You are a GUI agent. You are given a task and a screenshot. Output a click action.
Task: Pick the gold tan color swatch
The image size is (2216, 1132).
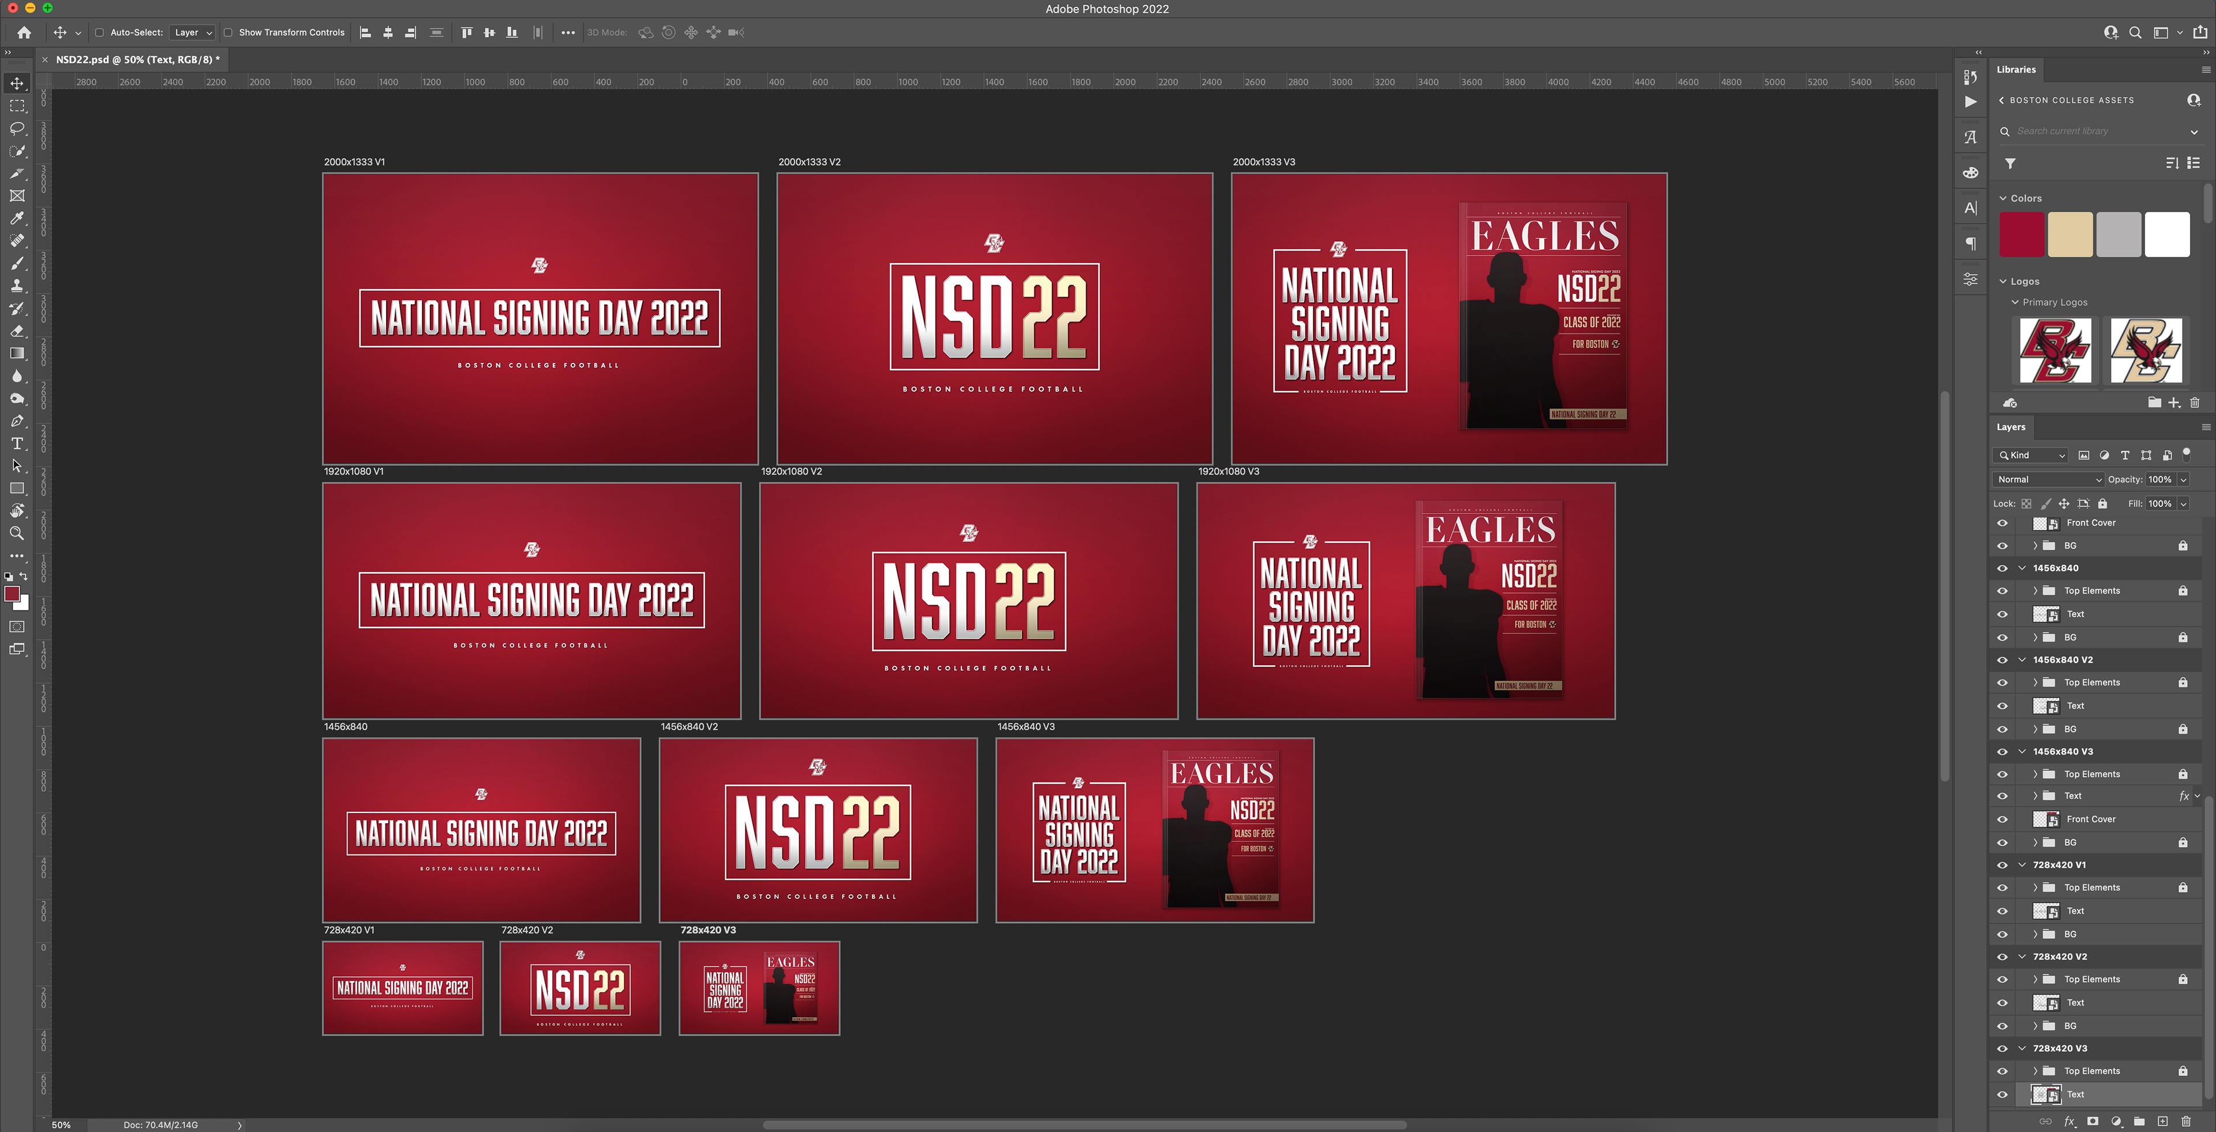coord(2070,235)
